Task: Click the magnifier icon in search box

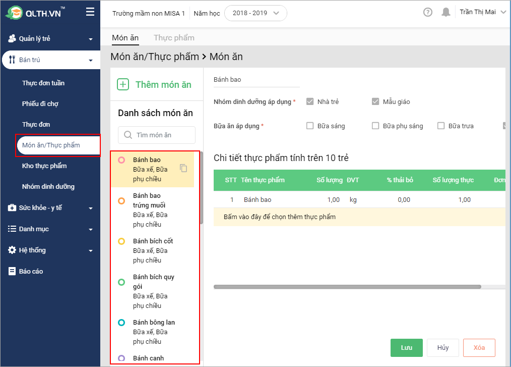Action: pos(128,135)
